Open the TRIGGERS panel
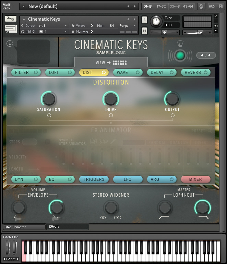Screen dimensions: 227x264 pyautogui.click(x=94, y=179)
